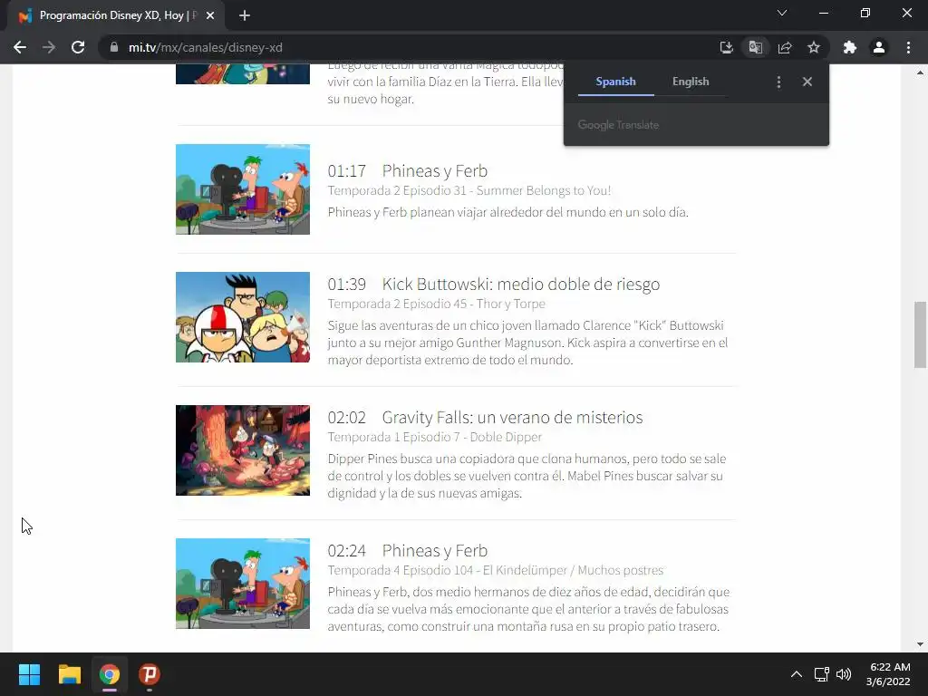Open Chrome's three-dot main menu
The height and width of the screenshot is (696, 928).
(908, 47)
